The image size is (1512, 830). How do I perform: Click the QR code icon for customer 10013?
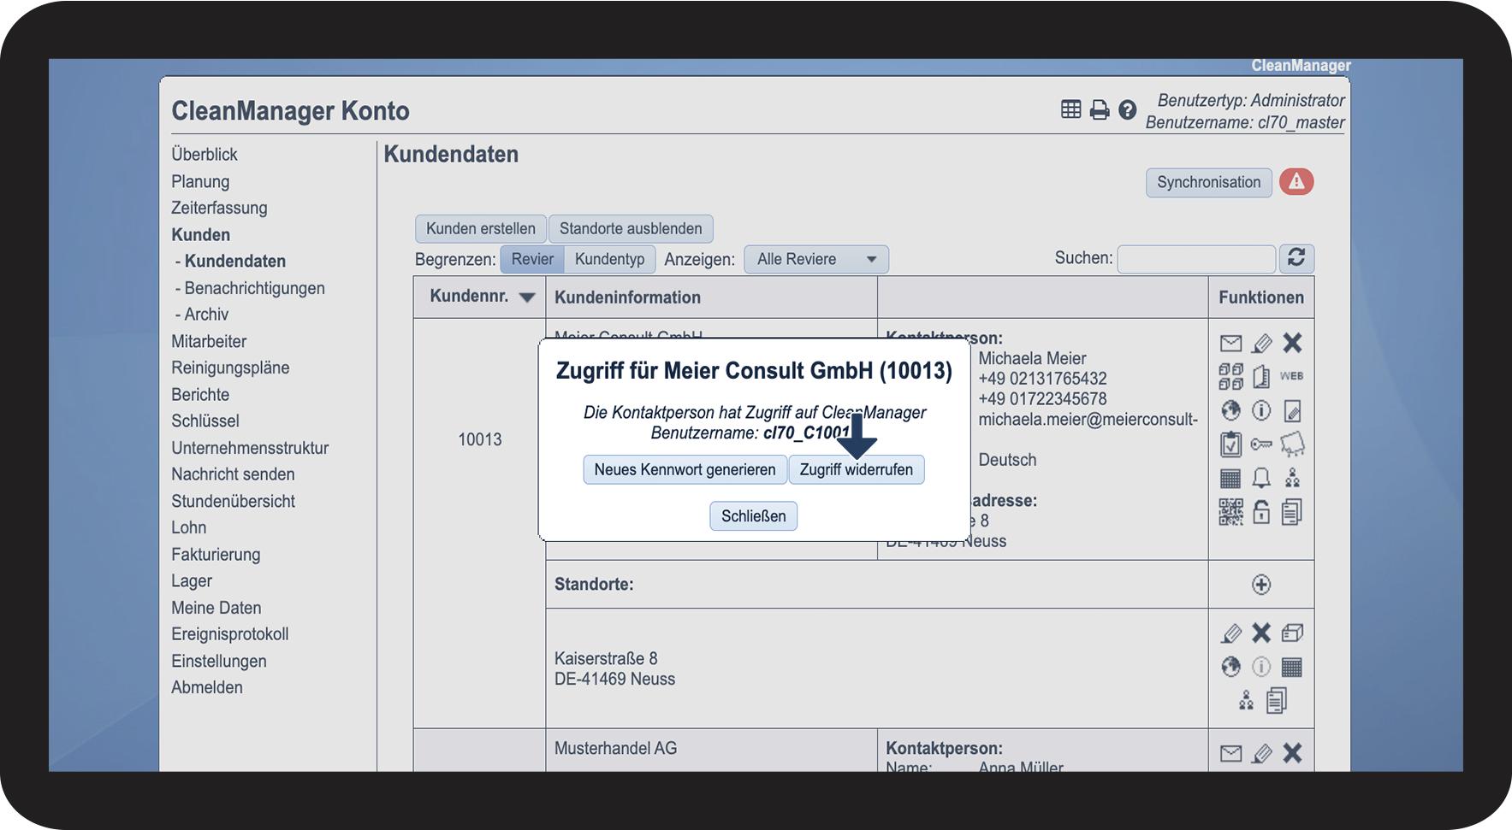click(1230, 512)
